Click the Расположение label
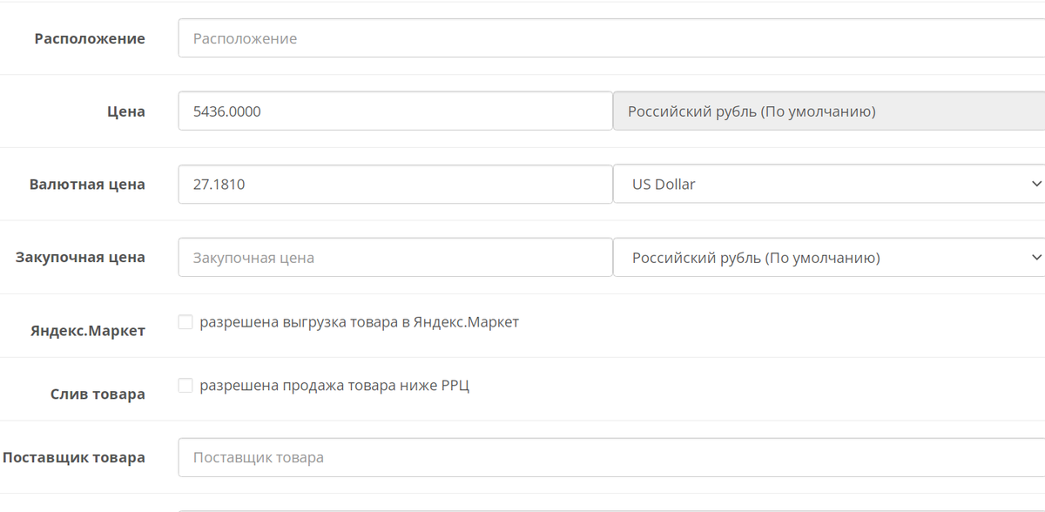The height and width of the screenshot is (512, 1045). 90,39
